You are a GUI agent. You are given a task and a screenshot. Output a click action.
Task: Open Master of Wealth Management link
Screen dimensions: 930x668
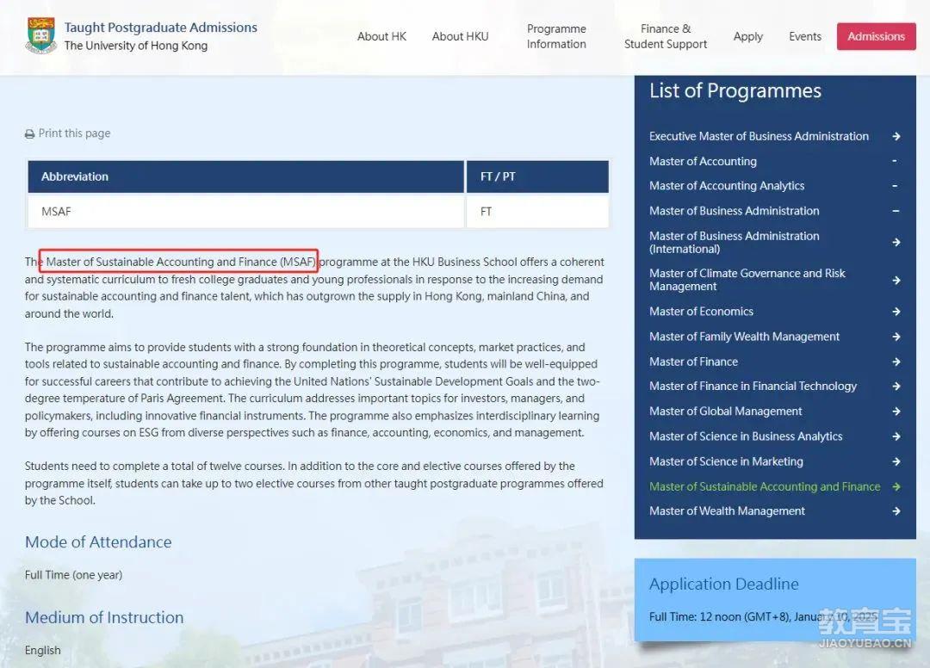tap(727, 511)
